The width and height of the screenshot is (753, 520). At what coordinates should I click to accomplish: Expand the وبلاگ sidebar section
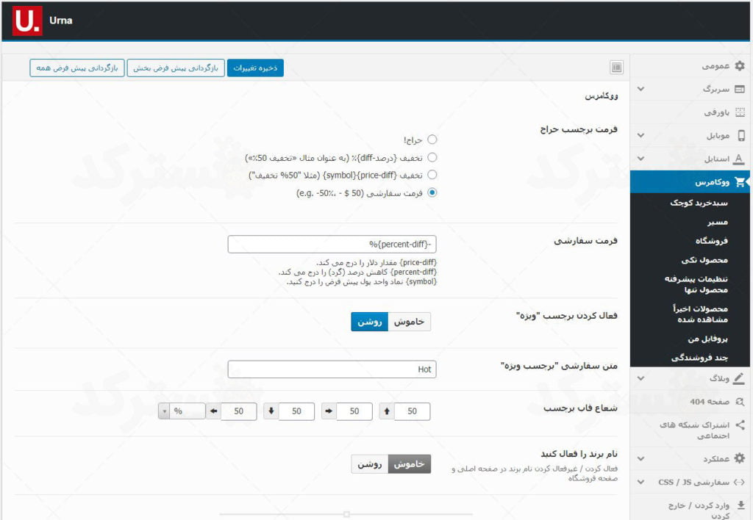pos(640,378)
